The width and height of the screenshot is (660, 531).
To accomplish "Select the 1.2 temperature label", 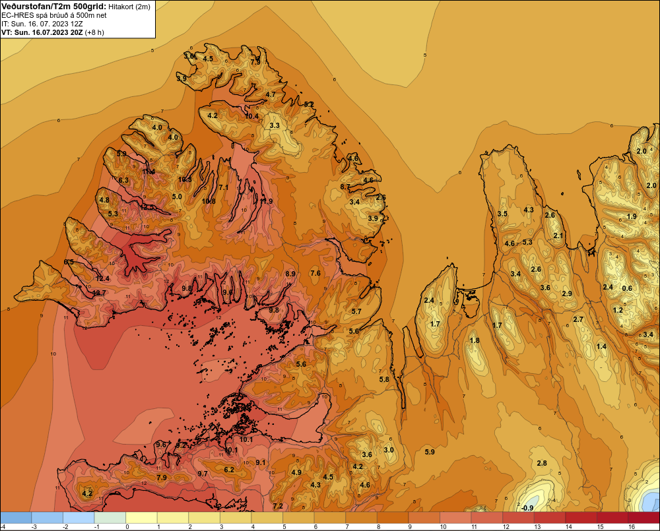I will tap(618, 310).
